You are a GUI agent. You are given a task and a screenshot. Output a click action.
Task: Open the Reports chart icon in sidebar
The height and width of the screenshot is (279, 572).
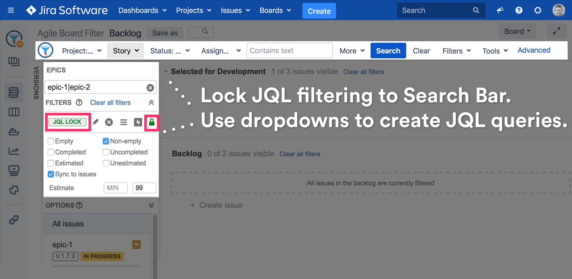(14, 151)
